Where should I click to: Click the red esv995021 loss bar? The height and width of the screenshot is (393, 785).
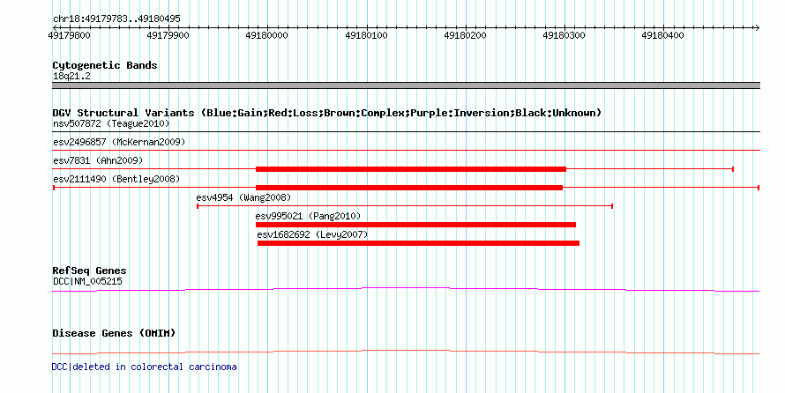coord(415,225)
